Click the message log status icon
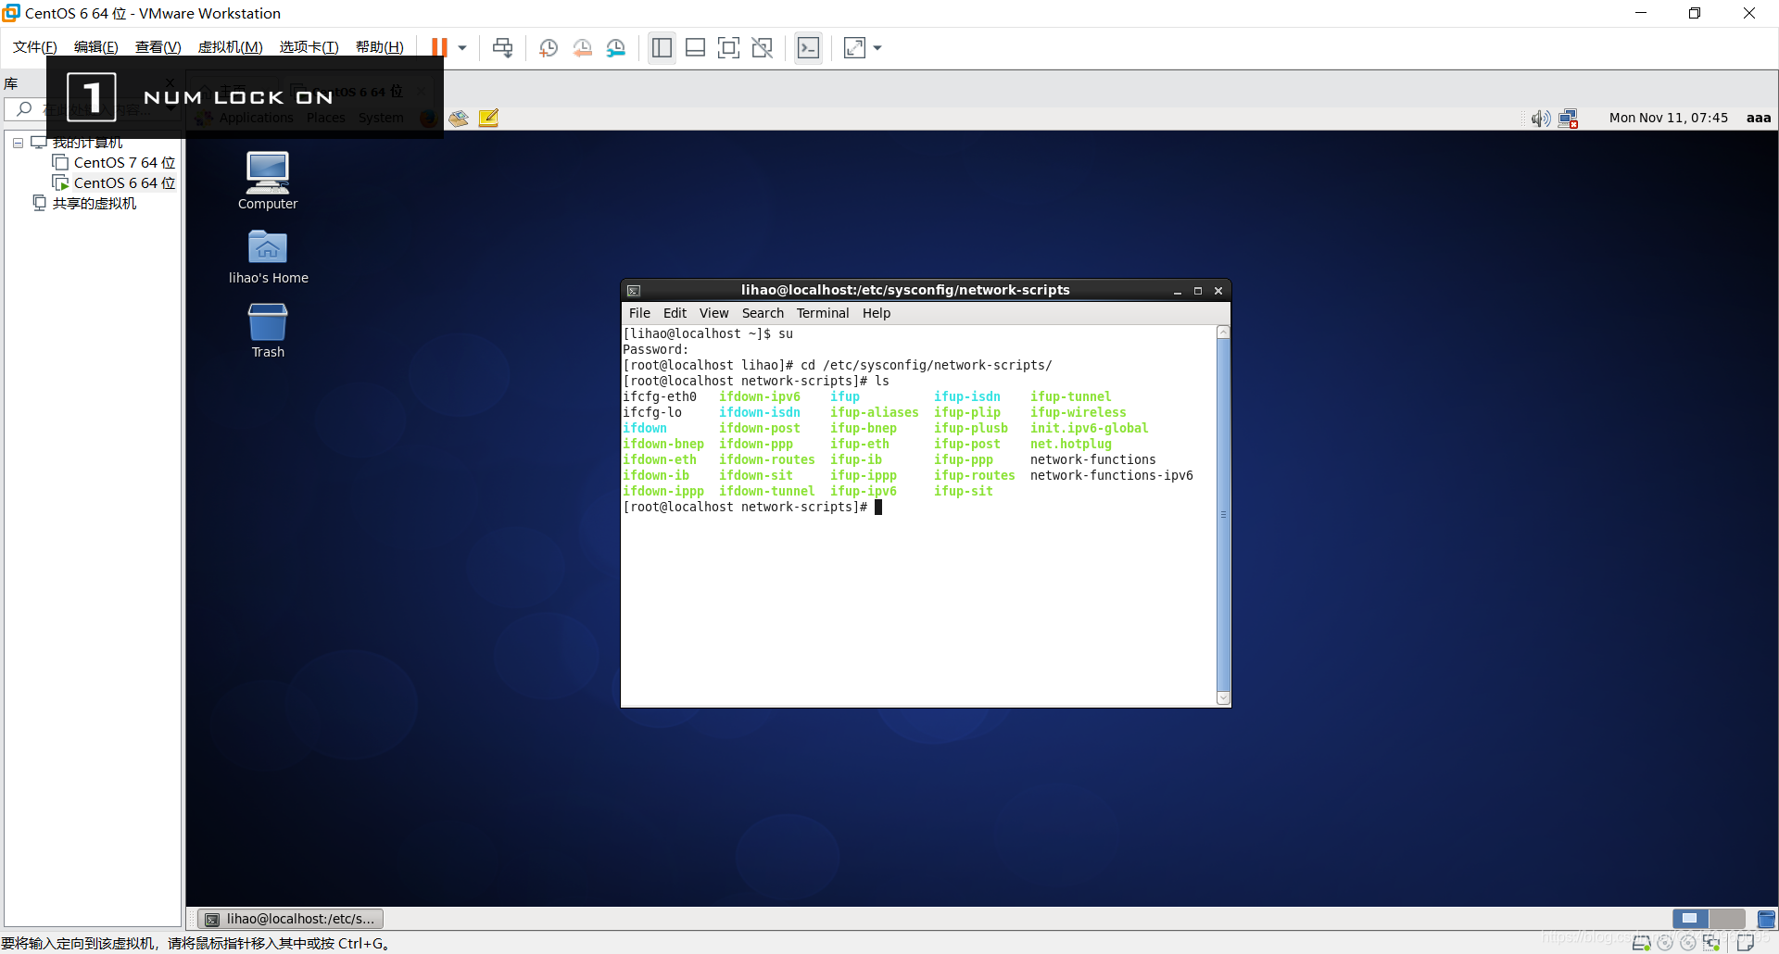Screen dimensions: 1779x954 coord(1746,943)
